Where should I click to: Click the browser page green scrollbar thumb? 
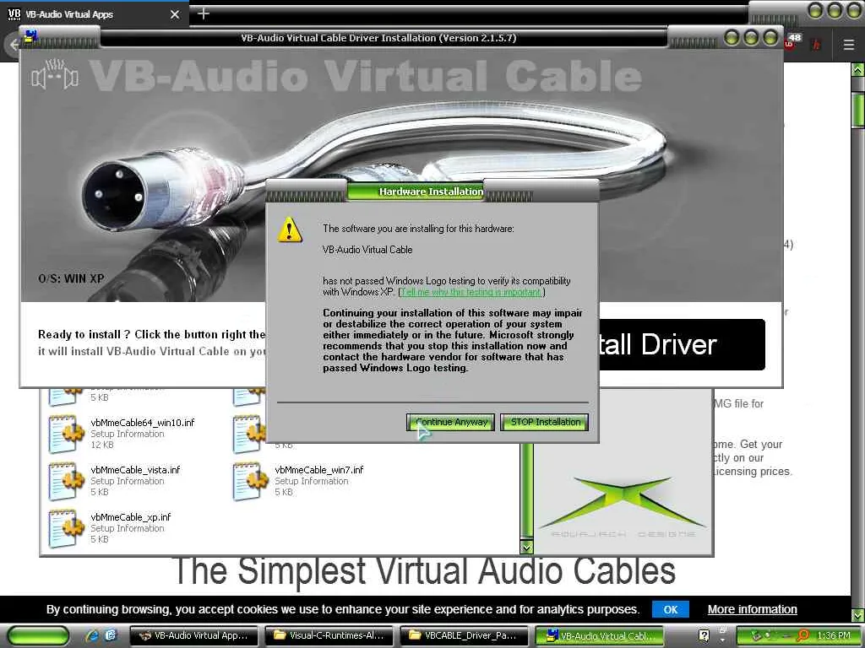click(x=858, y=111)
